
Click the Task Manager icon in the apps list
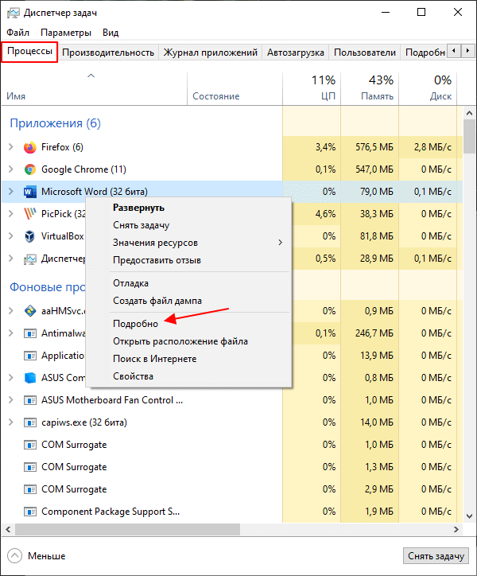pyautogui.click(x=30, y=259)
